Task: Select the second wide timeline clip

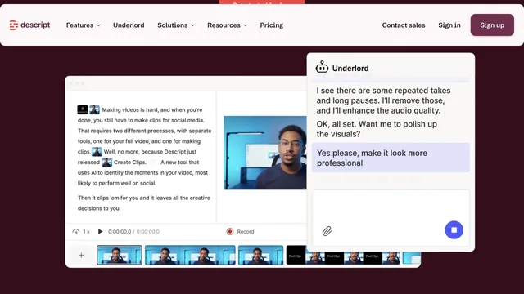Action: (190, 255)
